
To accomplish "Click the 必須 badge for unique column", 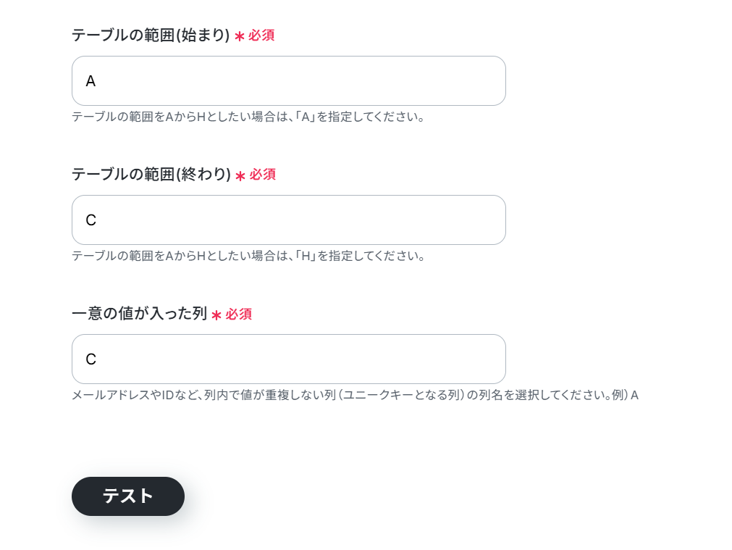I will [x=239, y=314].
